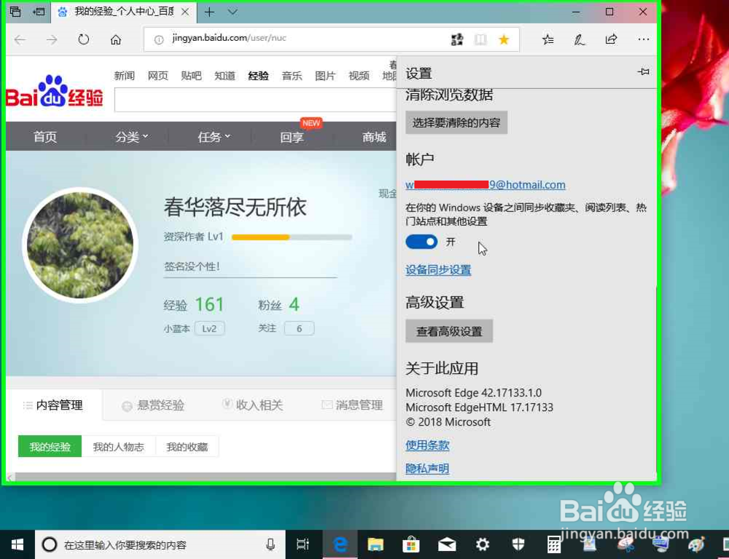Expand the 回享 menu
Viewport: 729px width, 559px height.
291,136
